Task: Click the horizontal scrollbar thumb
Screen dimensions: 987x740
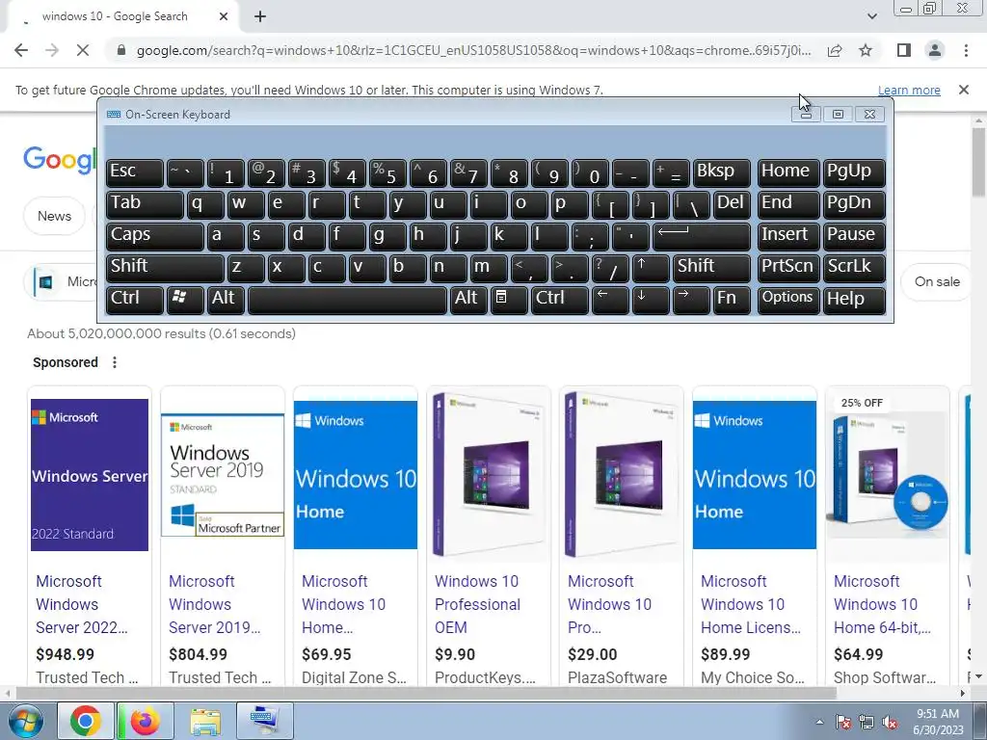Action: pos(425,693)
